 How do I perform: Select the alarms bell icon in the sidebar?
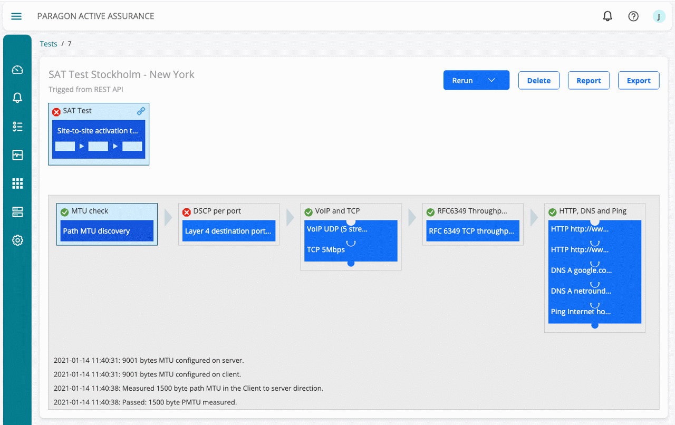[17, 98]
